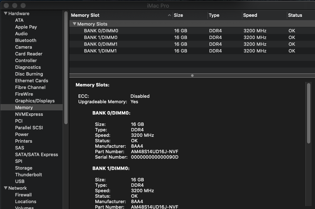The width and height of the screenshot is (315, 209).
Task: Open Graphics/Displays in the sidebar
Action: pyautogui.click(x=35, y=101)
